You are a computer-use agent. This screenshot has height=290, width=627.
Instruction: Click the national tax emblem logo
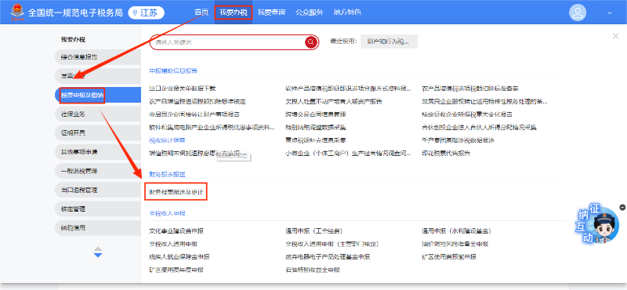click(x=17, y=13)
